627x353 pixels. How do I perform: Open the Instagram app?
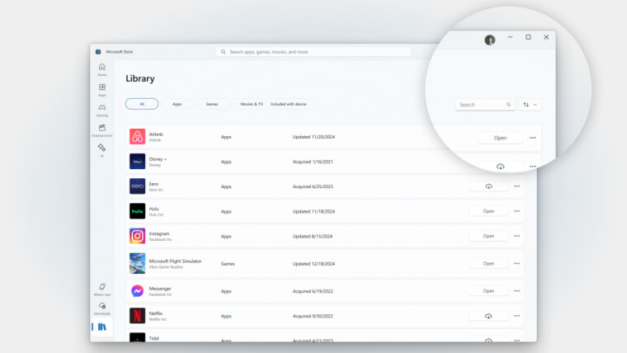(488, 236)
